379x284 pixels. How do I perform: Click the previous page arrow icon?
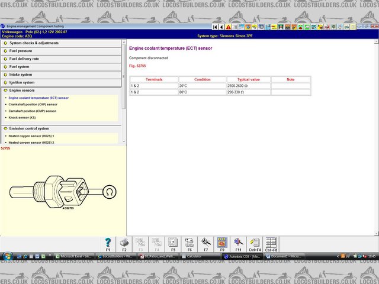click(221, 27)
